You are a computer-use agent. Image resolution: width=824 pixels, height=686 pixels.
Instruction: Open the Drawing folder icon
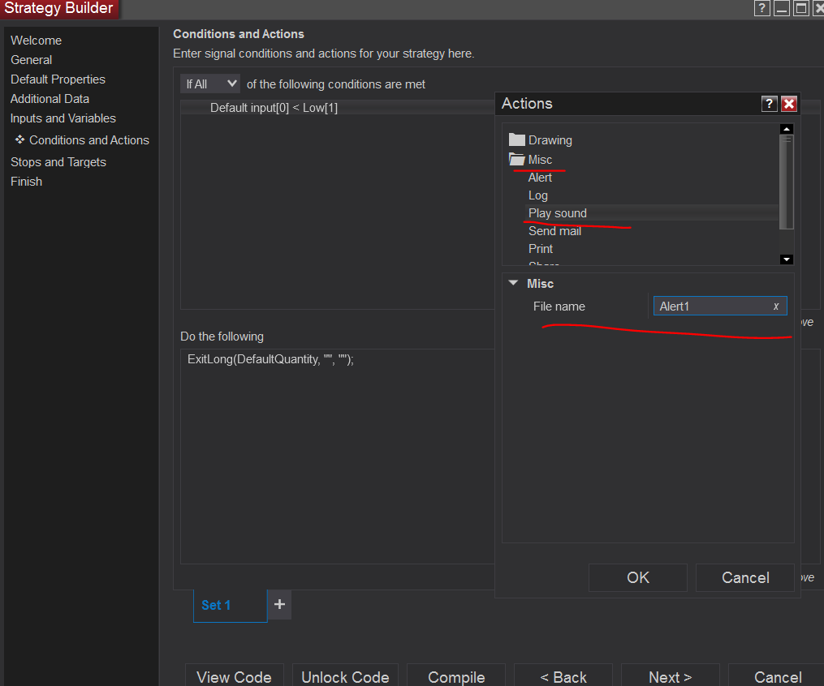point(516,139)
